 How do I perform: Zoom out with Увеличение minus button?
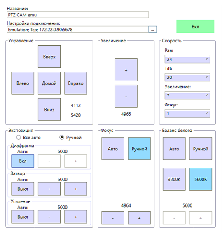126,96
